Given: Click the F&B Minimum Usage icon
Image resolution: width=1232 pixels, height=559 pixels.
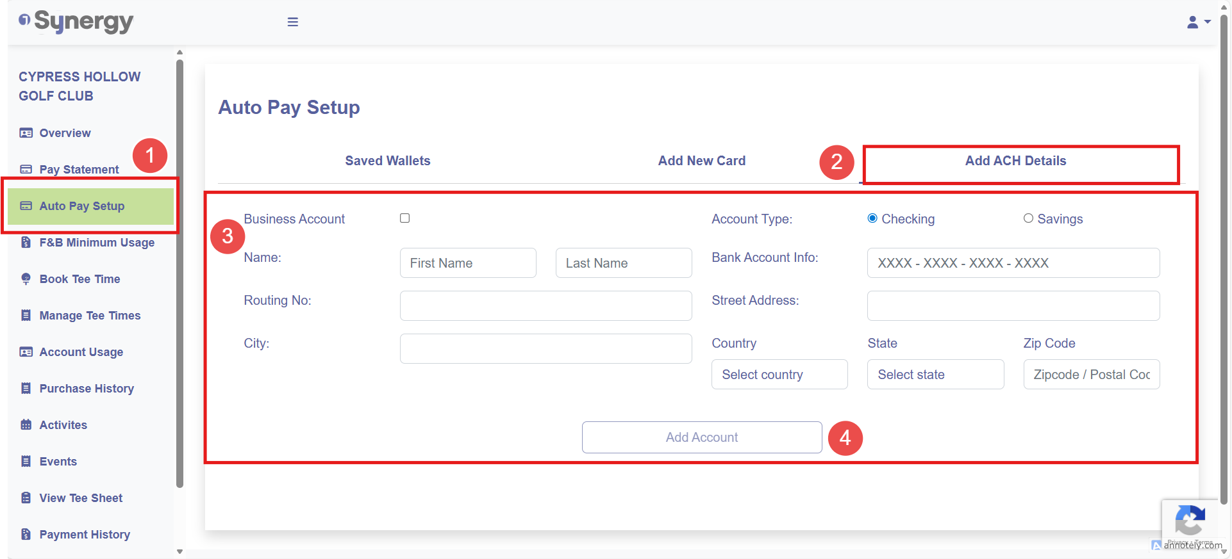Looking at the screenshot, I should 26,243.
